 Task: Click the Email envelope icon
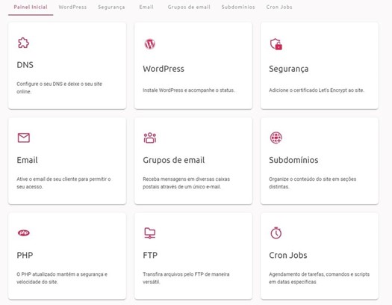(x=24, y=138)
